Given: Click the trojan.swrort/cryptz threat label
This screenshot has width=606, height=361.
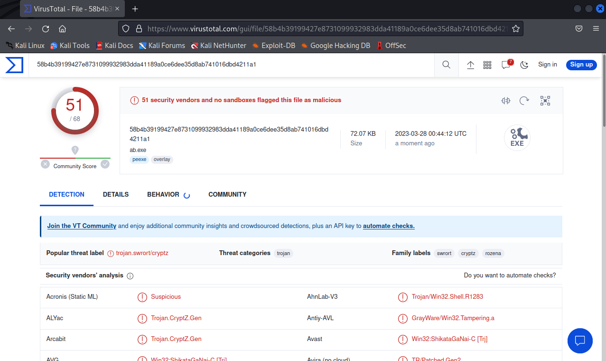Looking at the screenshot, I should tap(142, 253).
